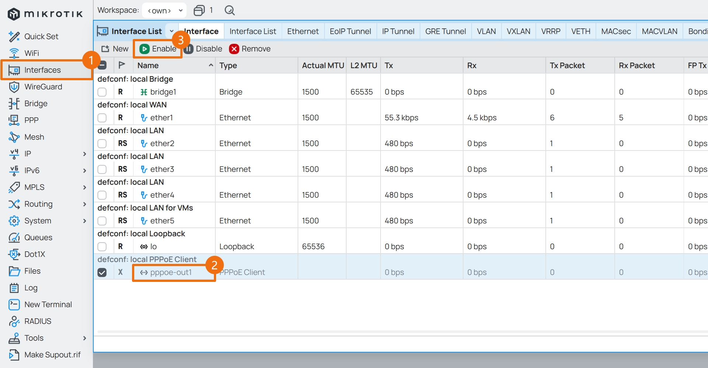Click the lo loopback interface icon

click(144, 247)
